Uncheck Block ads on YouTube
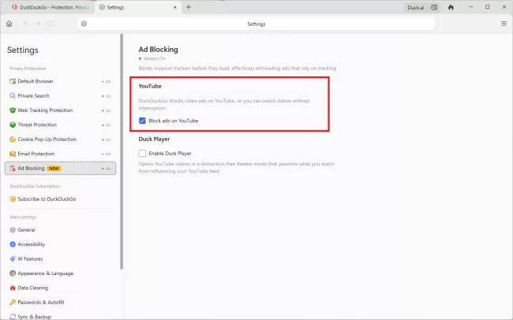 click(142, 121)
